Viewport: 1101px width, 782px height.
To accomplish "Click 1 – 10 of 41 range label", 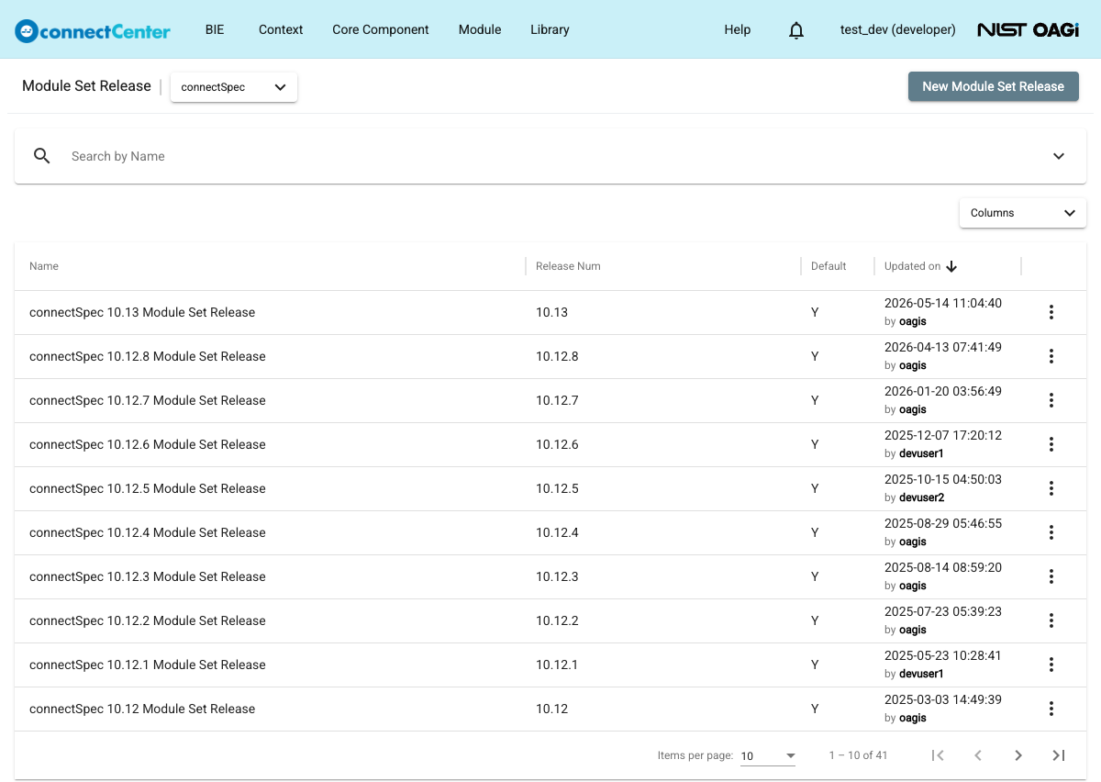I will coord(858,755).
